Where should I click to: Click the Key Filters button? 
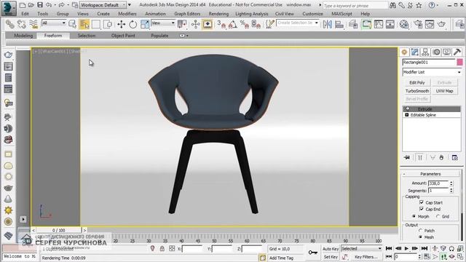point(366,257)
